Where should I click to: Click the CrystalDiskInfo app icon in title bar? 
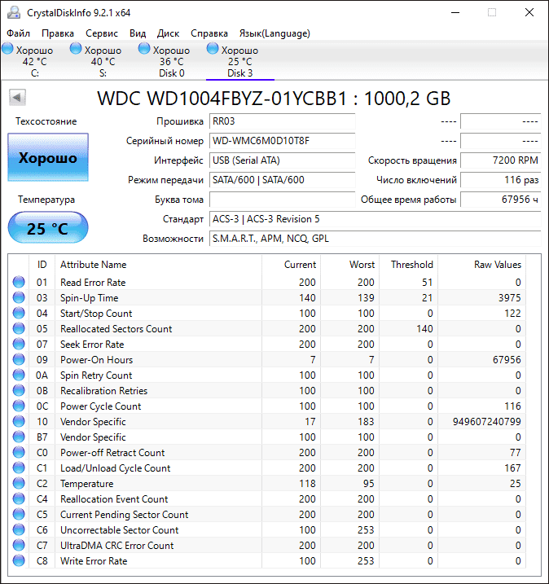click(x=14, y=13)
